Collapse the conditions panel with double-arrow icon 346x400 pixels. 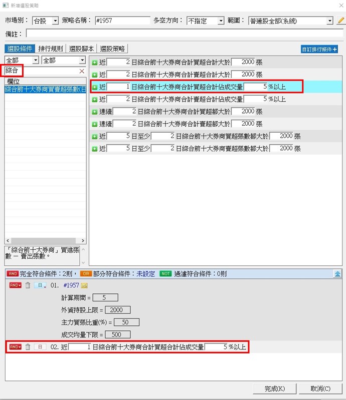[338, 274]
